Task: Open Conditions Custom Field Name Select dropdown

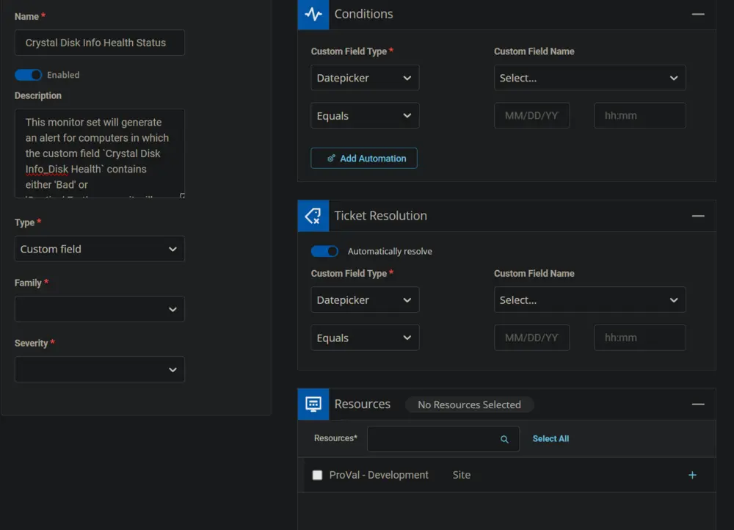Action: tap(590, 78)
